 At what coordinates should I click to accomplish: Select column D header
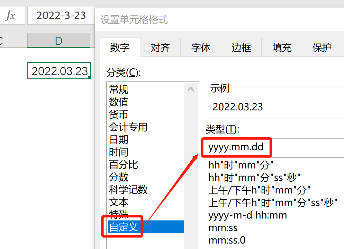(x=59, y=40)
